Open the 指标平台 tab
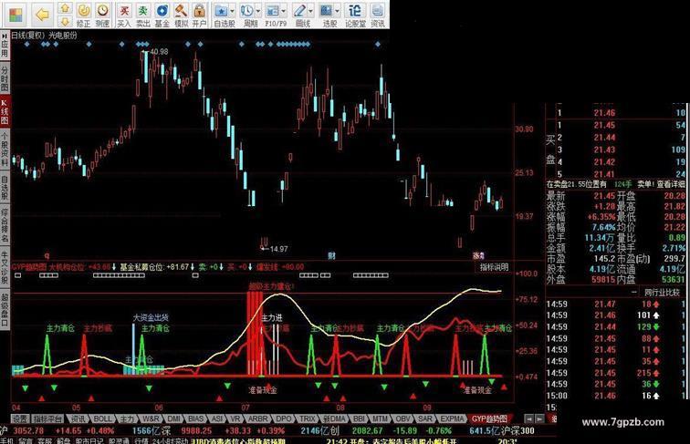The height and width of the screenshot is (444, 690). (x=48, y=419)
